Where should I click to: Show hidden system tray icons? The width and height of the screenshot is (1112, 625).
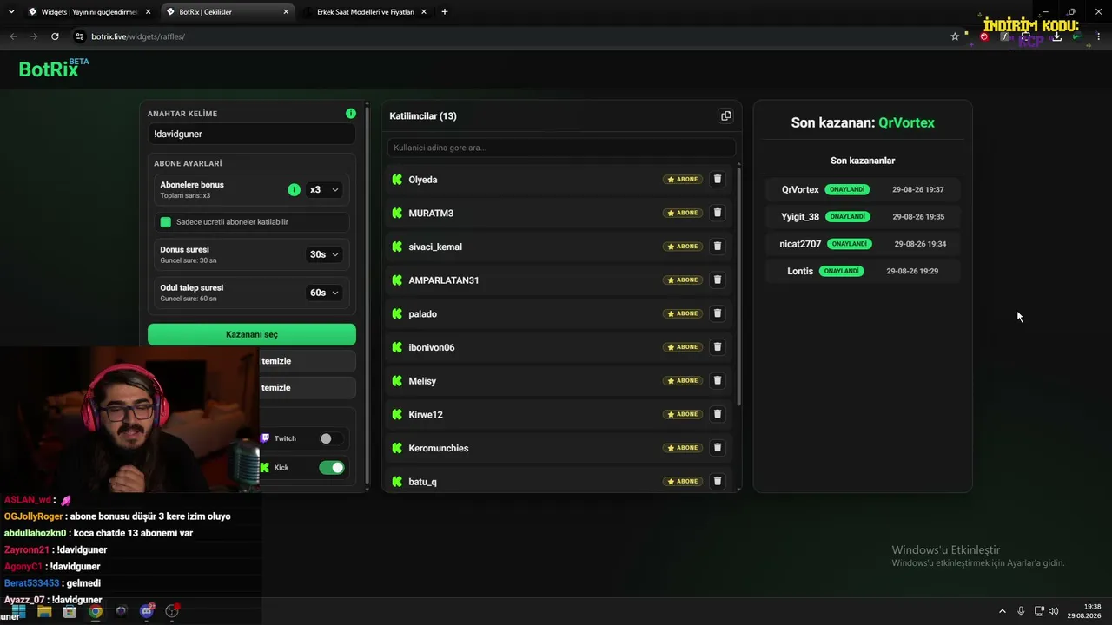click(x=1003, y=611)
